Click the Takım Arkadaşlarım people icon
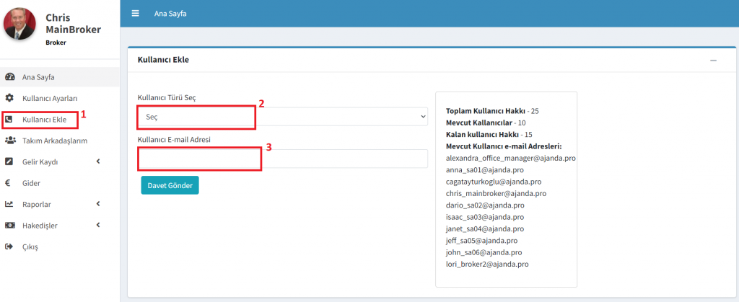This screenshot has width=739, height=302. click(9, 141)
